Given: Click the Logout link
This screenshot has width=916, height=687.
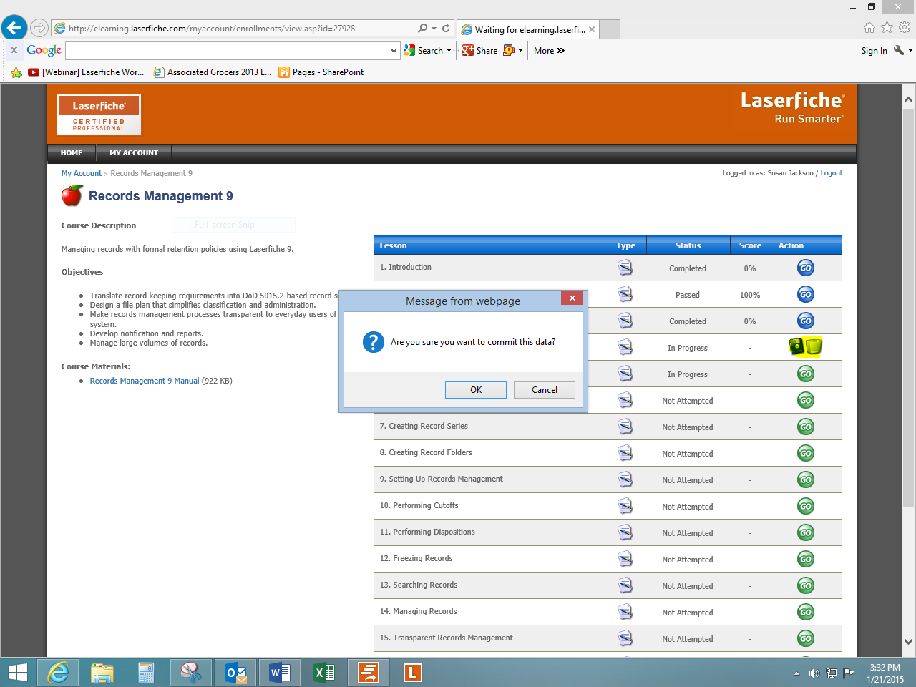Looking at the screenshot, I should [x=831, y=173].
